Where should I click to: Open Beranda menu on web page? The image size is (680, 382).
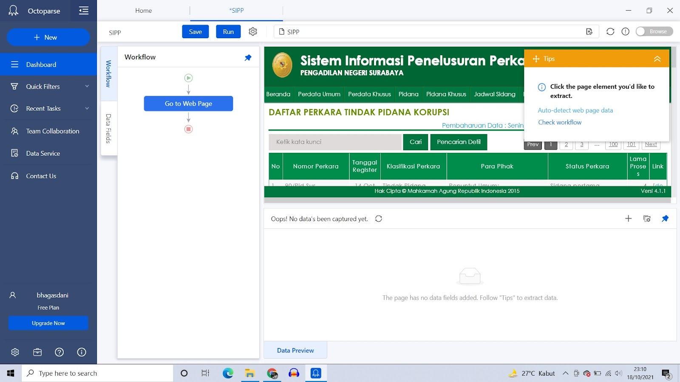[278, 94]
